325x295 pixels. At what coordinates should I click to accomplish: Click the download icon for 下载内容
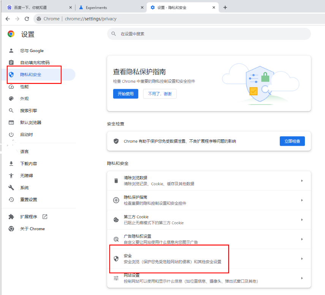(x=11, y=164)
